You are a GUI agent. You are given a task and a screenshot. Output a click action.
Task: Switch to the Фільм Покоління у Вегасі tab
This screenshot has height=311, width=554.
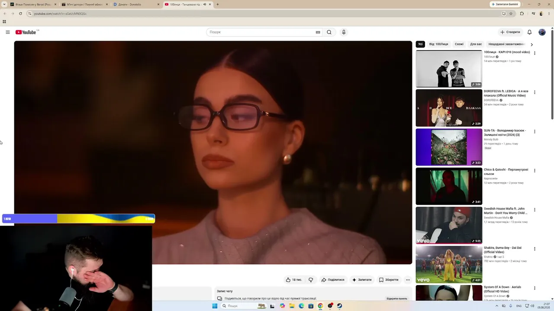coord(33,4)
